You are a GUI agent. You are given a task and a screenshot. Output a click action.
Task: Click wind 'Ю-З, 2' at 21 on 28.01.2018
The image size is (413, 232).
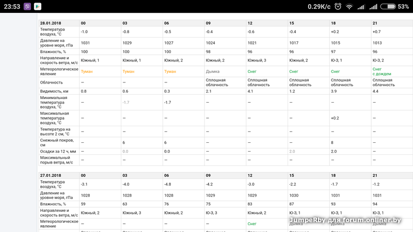pos(378,60)
